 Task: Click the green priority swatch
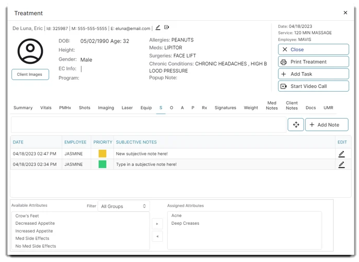[103, 164]
